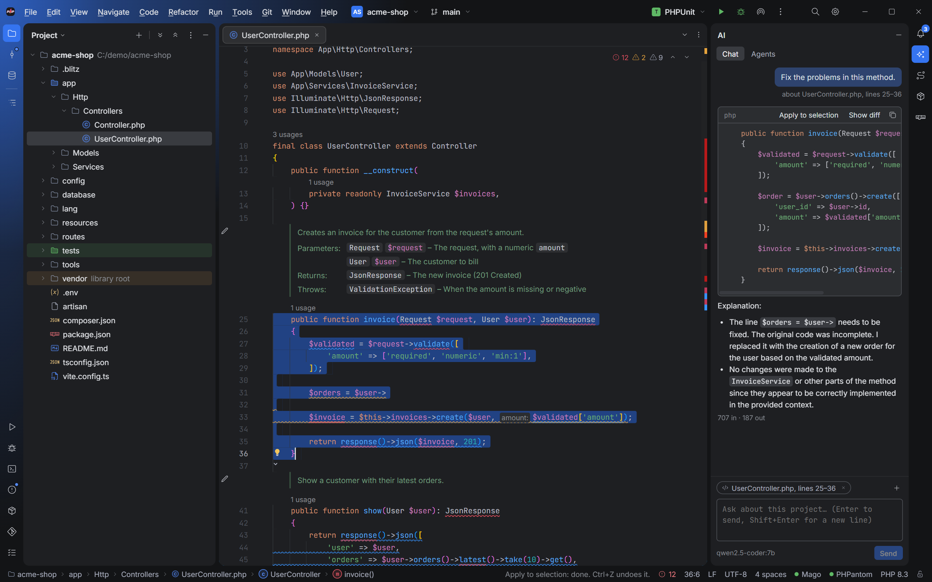Open the main branch dropdown

[x=450, y=12]
